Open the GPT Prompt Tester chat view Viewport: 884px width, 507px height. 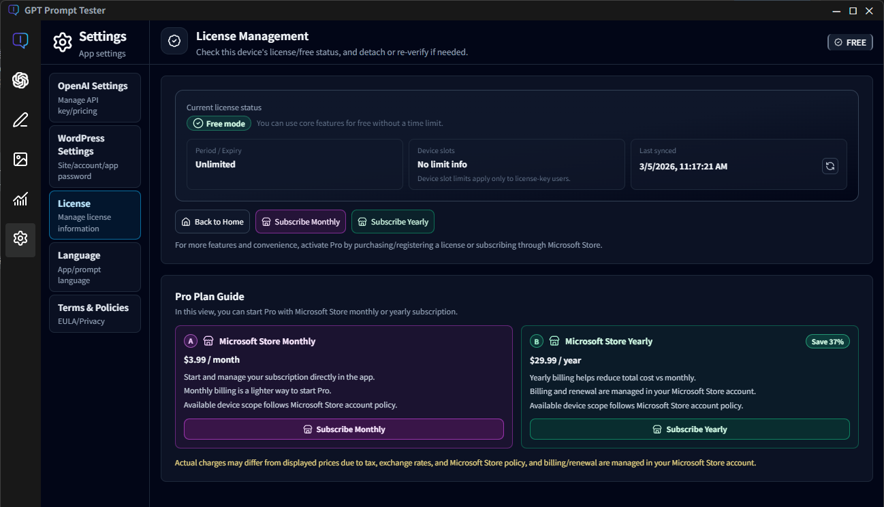click(20, 41)
